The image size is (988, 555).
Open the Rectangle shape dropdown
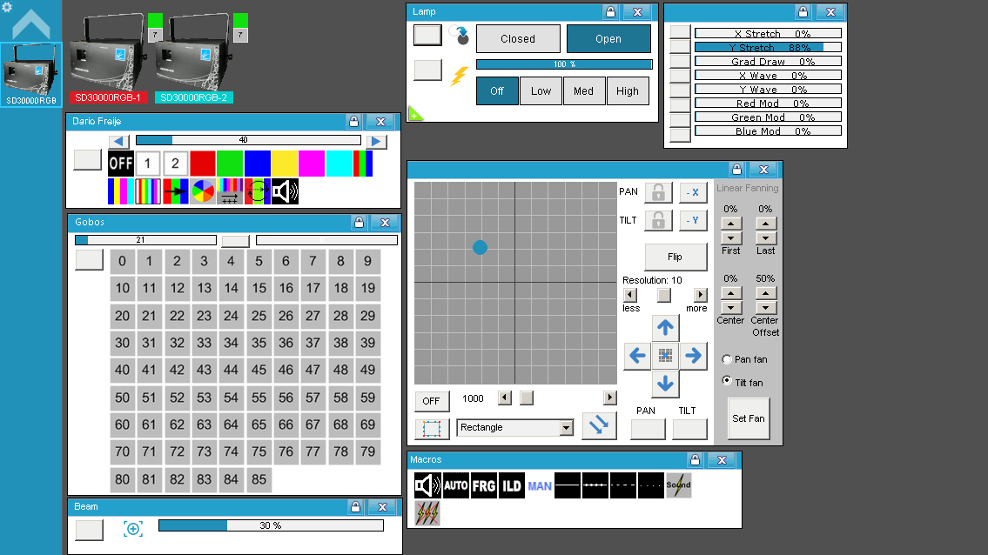pos(567,428)
